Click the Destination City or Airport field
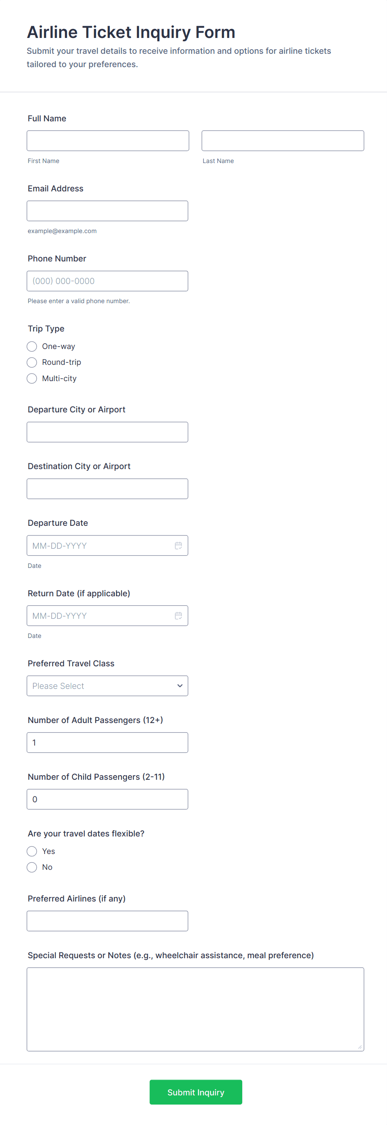The width and height of the screenshot is (387, 1125). pyautogui.click(x=107, y=489)
